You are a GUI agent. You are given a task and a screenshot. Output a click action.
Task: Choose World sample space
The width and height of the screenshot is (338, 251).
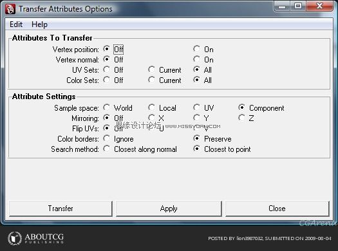(x=106, y=107)
